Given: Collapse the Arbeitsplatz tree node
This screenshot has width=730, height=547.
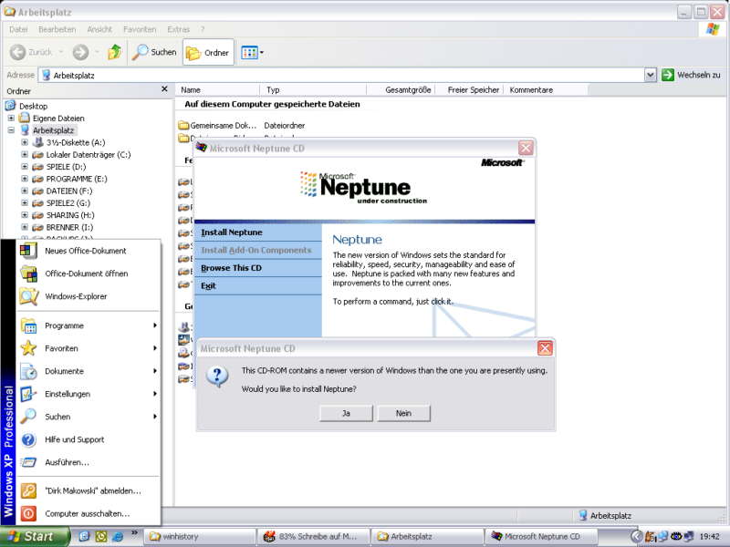Looking at the screenshot, I should [x=11, y=130].
